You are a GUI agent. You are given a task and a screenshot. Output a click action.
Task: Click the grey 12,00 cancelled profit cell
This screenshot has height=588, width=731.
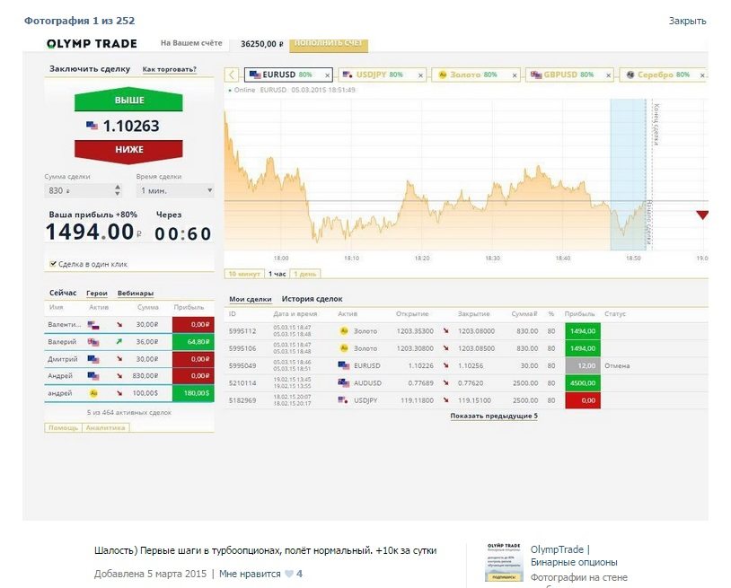tap(583, 365)
